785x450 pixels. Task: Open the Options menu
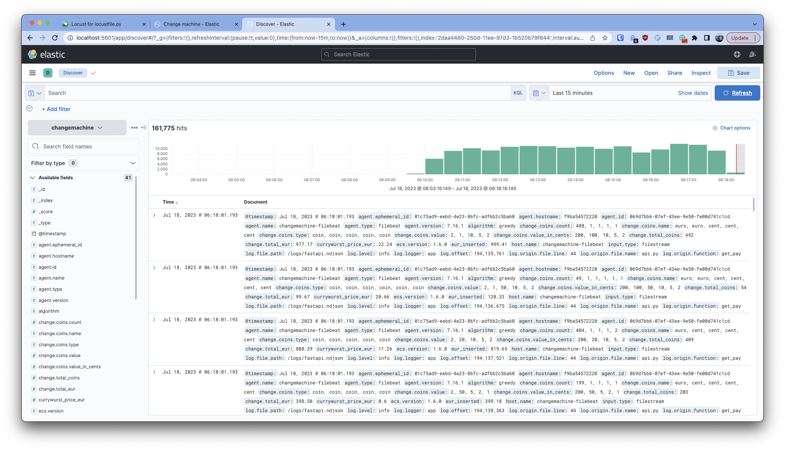604,73
